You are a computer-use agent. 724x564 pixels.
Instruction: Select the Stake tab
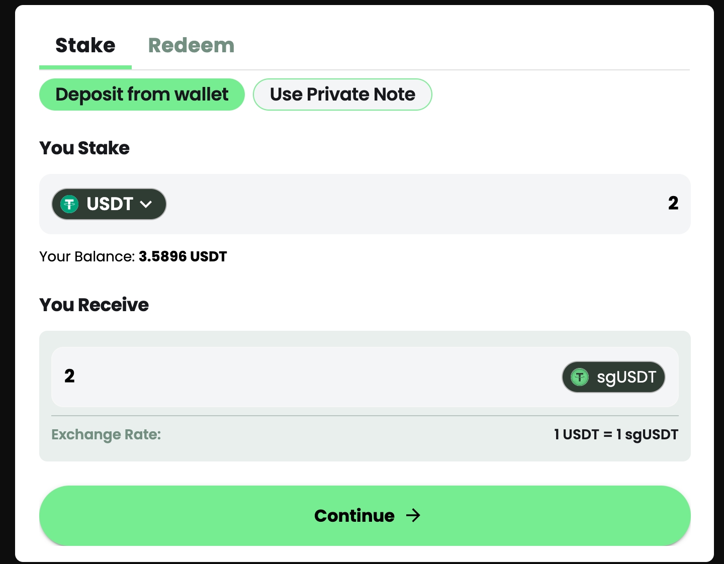[x=85, y=46]
